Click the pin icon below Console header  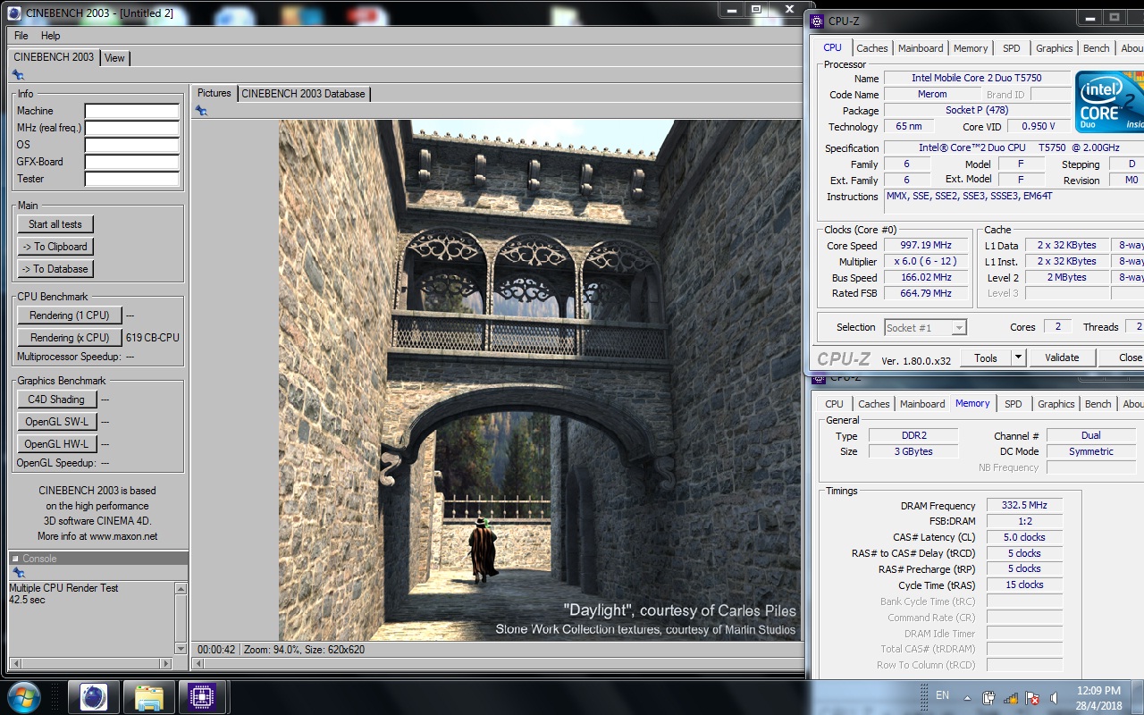coord(17,573)
